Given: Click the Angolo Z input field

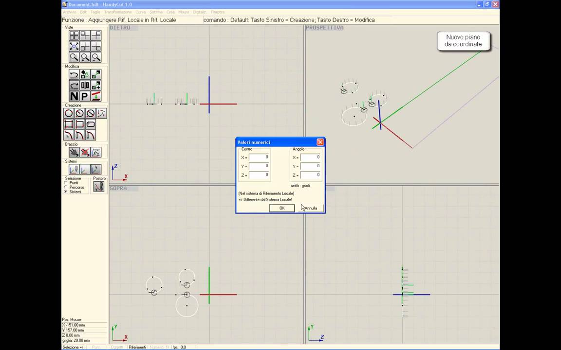Looking at the screenshot, I should pos(310,175).
